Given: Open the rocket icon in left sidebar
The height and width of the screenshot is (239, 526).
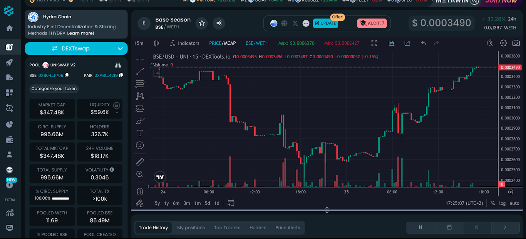Looking at the screenshot, I should pyautogui.click(x=9, y=62).
